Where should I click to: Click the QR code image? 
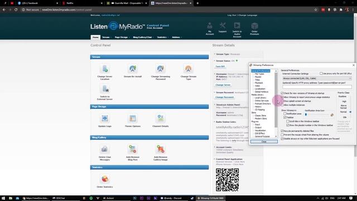point(227,180)
